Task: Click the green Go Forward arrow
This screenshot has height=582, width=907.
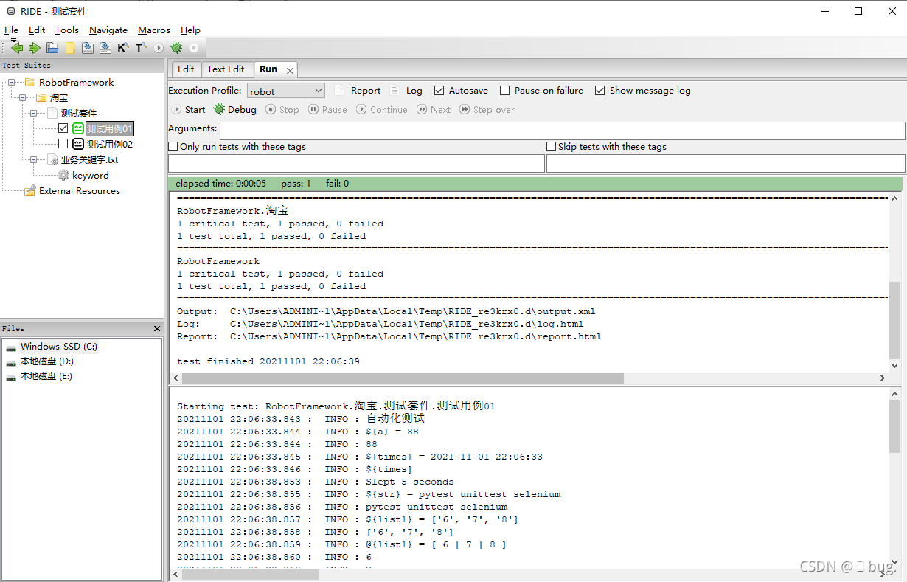Action: (34, 48)
